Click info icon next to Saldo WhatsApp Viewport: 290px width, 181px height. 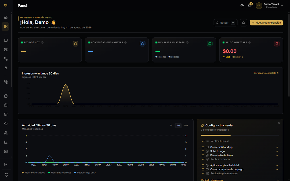tap(249, 42)
